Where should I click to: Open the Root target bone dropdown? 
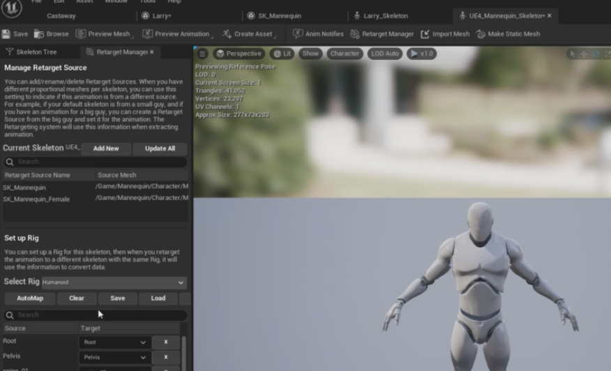(x=115, y=342)
